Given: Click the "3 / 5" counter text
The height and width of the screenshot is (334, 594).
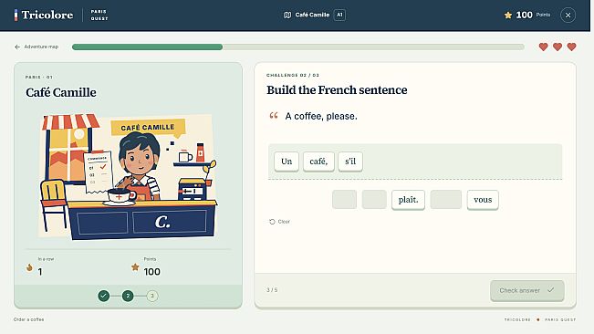Looking at the screenshot, I should (x=272, y=290).
